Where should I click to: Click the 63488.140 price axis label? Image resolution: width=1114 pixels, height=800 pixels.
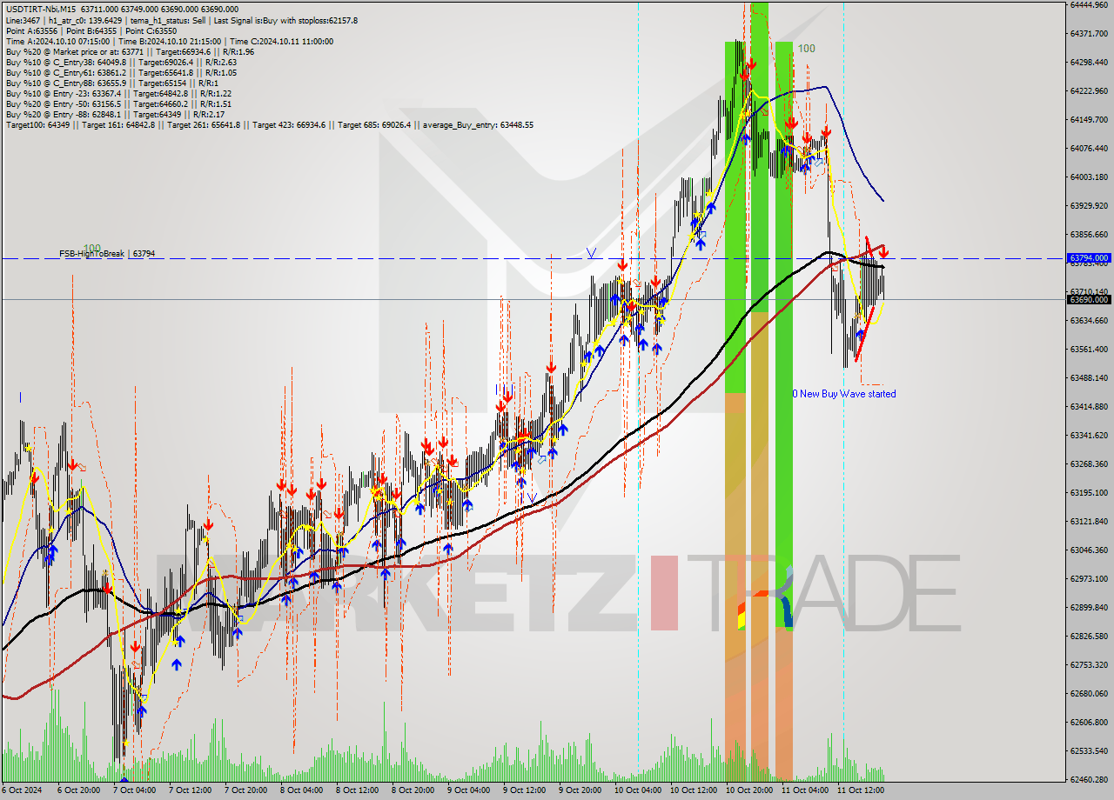[1089, 377]
